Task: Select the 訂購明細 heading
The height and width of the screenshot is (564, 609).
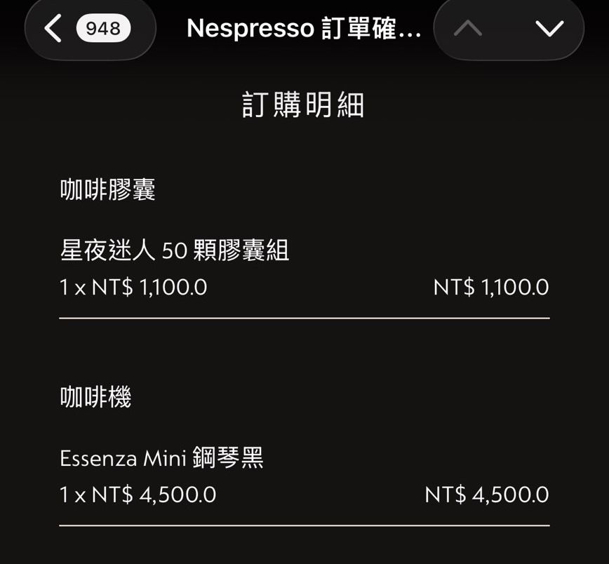Action: click(x=303, y=106)
